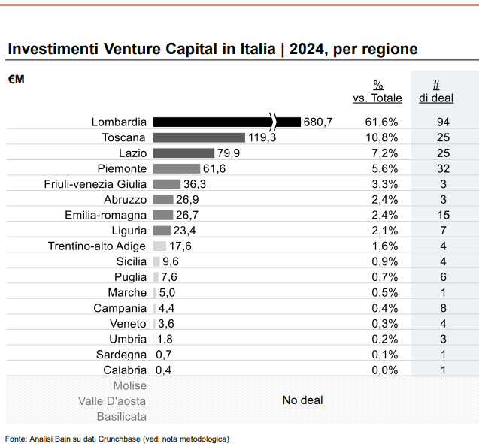The image size is (479, 444).
Task: Click the 'No deal' label
Action: point(302,400)
